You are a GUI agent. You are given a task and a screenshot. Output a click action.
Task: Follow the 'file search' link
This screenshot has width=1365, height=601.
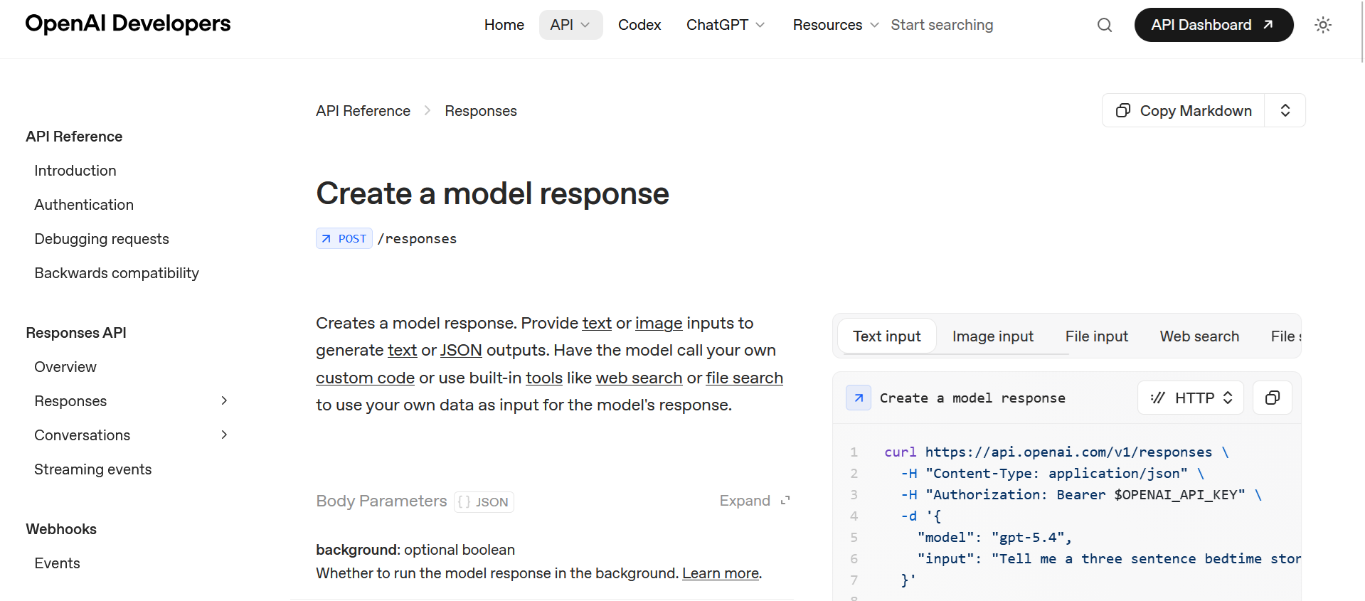(744, 378)
